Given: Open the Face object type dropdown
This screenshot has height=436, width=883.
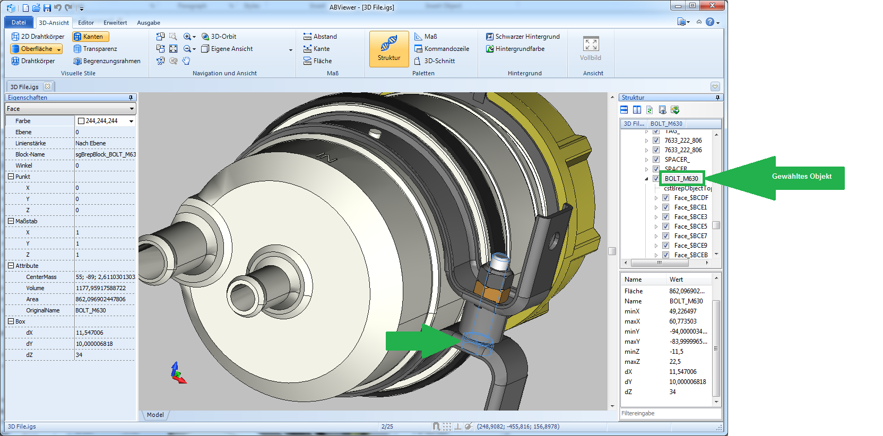Looking at the screenshot, I should tap(132, 109).
